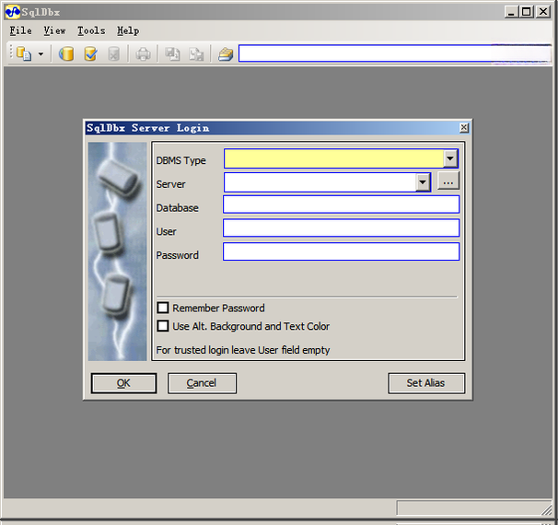The image size is (558, 525).
Task: Enable the Remember Password checkbox
Action: (x=163, y=308)
